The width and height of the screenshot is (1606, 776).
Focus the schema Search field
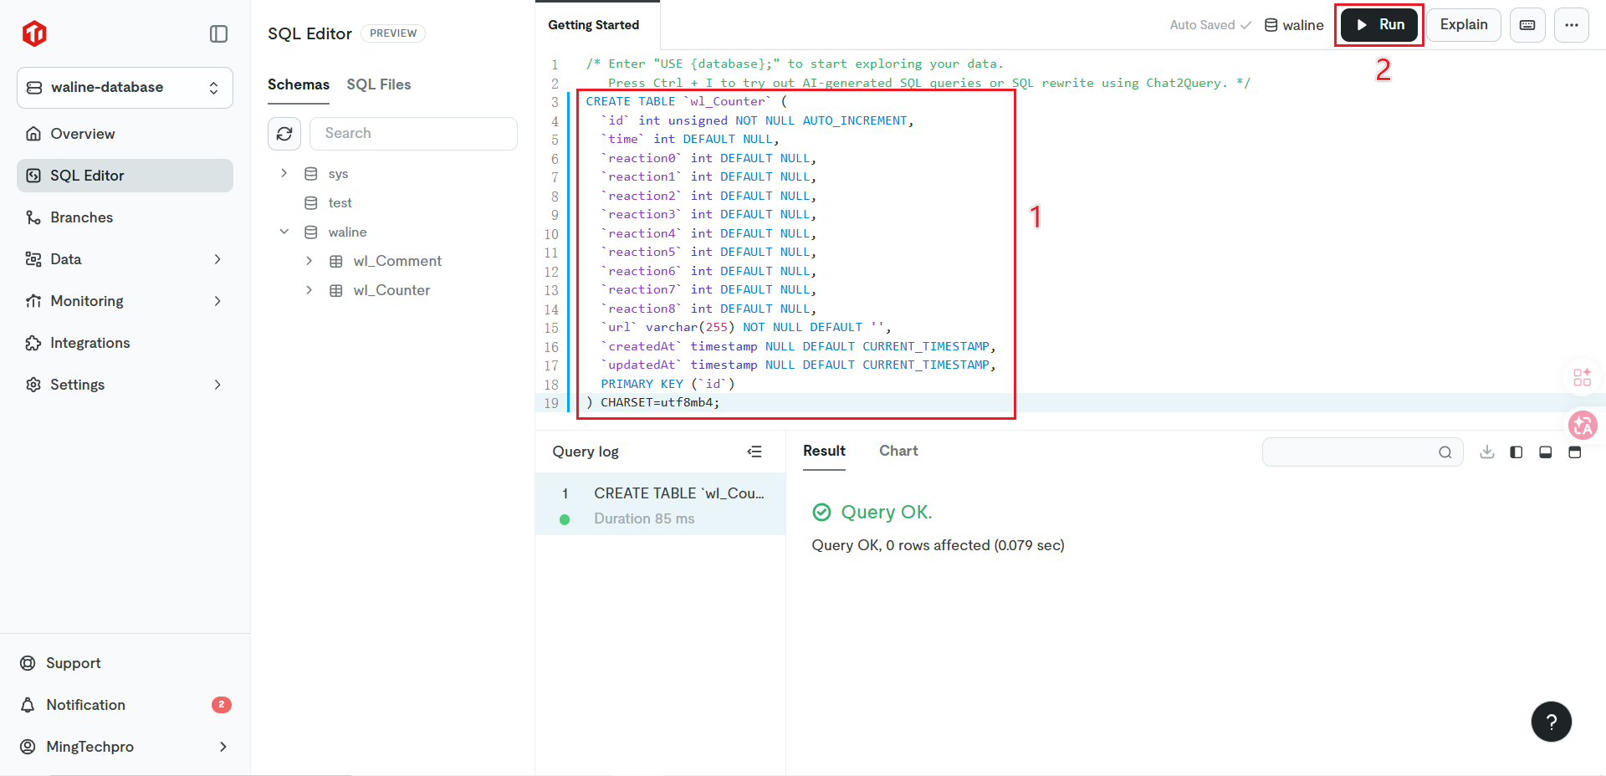[x=413, y=134]
